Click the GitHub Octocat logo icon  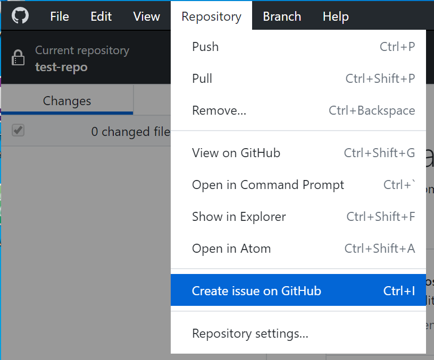(x=20, y=15)
